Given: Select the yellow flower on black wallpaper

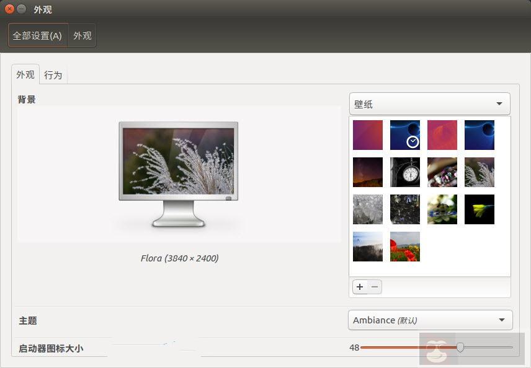Looking at the screenshot, I should click(479, 209).
